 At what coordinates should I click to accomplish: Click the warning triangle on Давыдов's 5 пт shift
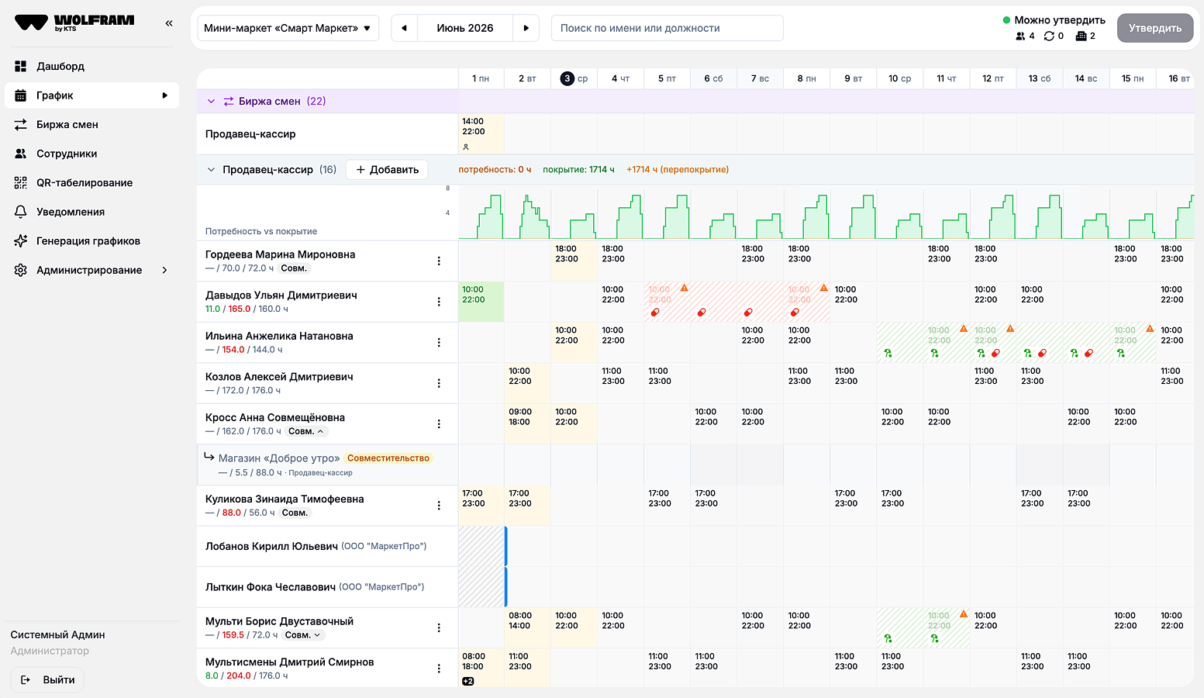point(685,288)
